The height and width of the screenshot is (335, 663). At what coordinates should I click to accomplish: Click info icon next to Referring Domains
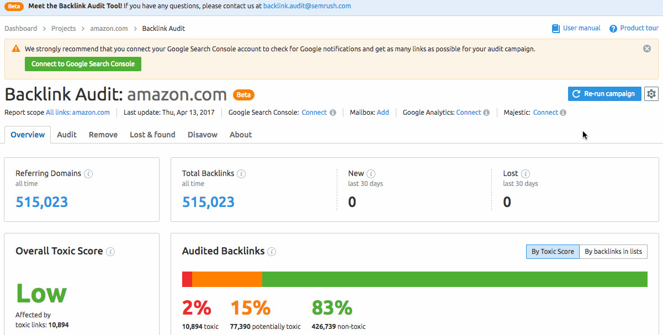coord(88,173)
